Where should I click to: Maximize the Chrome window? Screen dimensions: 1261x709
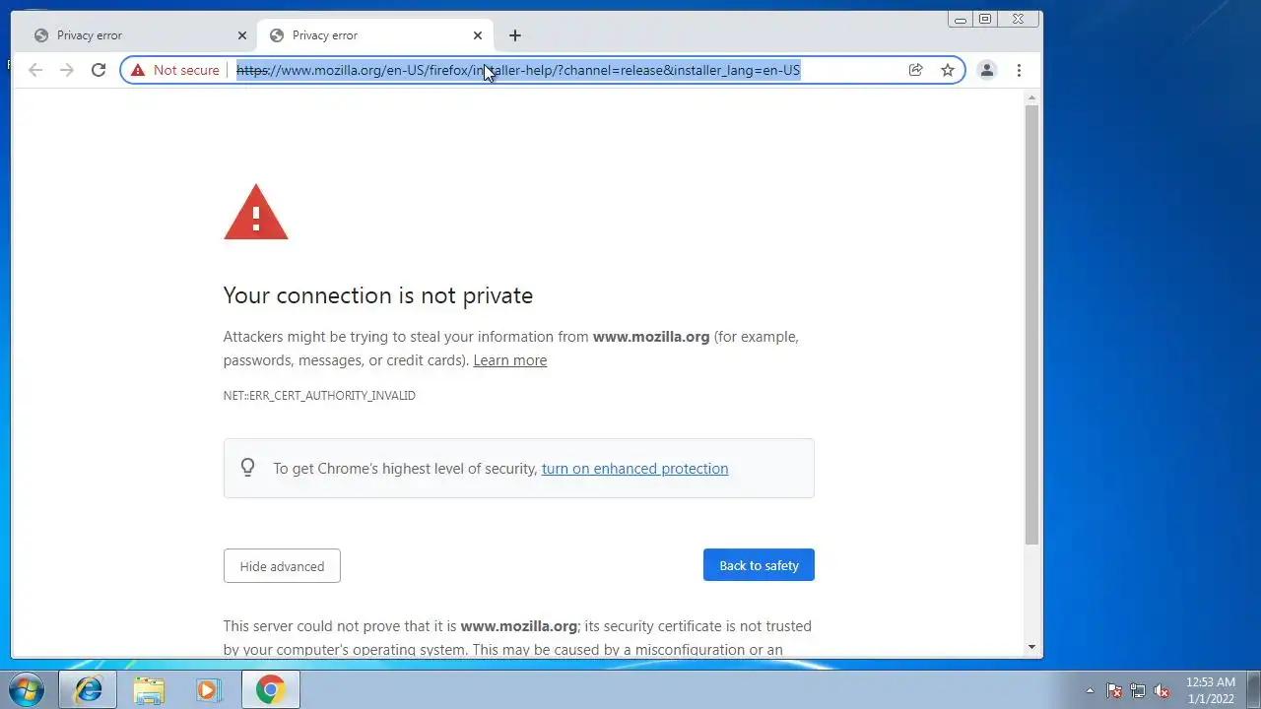tap(985, 19)
